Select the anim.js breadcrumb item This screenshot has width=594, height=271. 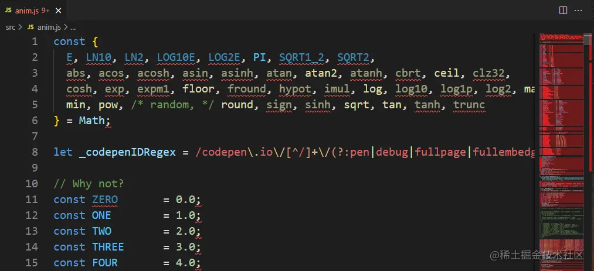(49, 27)
